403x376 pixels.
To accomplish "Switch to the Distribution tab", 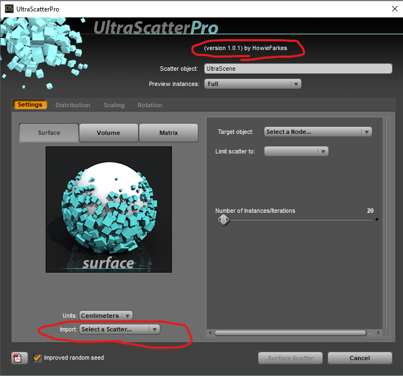I will pos(73,105).
